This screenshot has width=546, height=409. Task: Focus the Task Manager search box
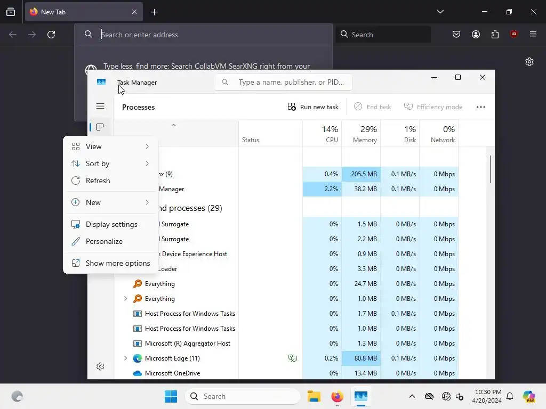coord(283,82)
